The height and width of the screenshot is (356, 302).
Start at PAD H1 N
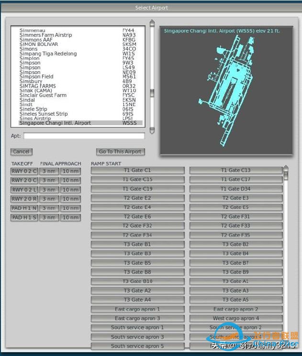pos(24,208)
